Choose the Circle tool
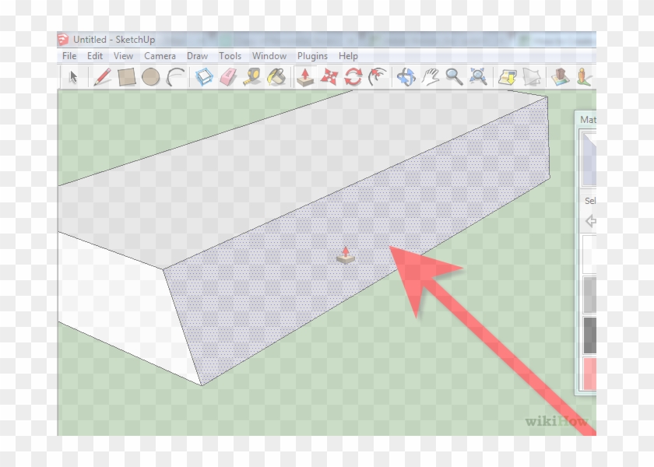 (x=151, y=76)
